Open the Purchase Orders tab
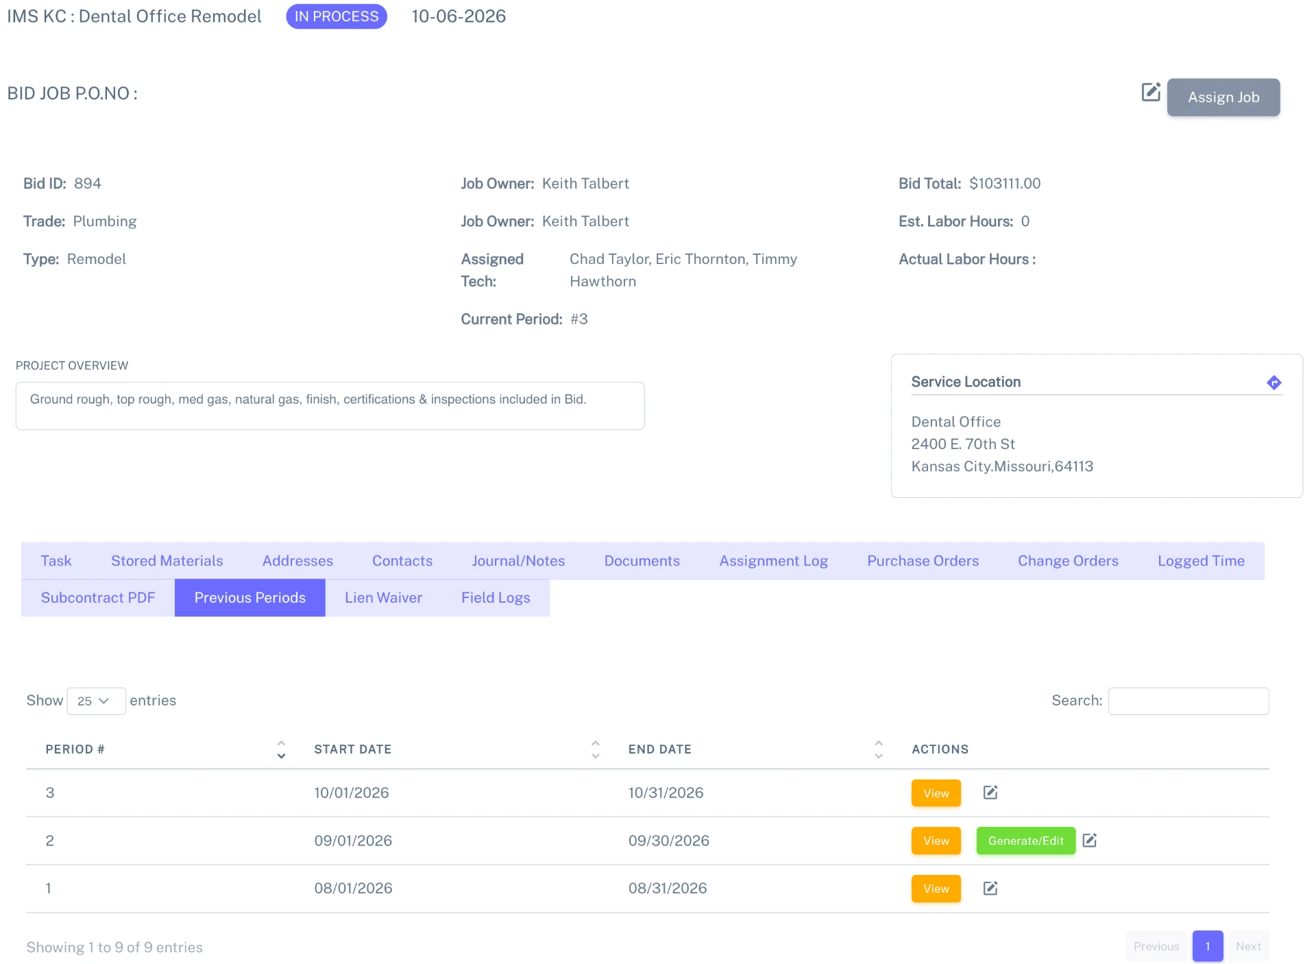Screen dimensions: 1316x964 [923, 561]
